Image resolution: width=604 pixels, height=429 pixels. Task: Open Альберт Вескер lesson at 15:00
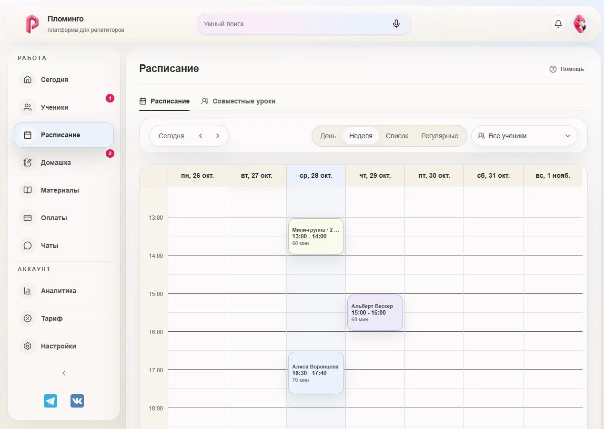coord(375,313)
